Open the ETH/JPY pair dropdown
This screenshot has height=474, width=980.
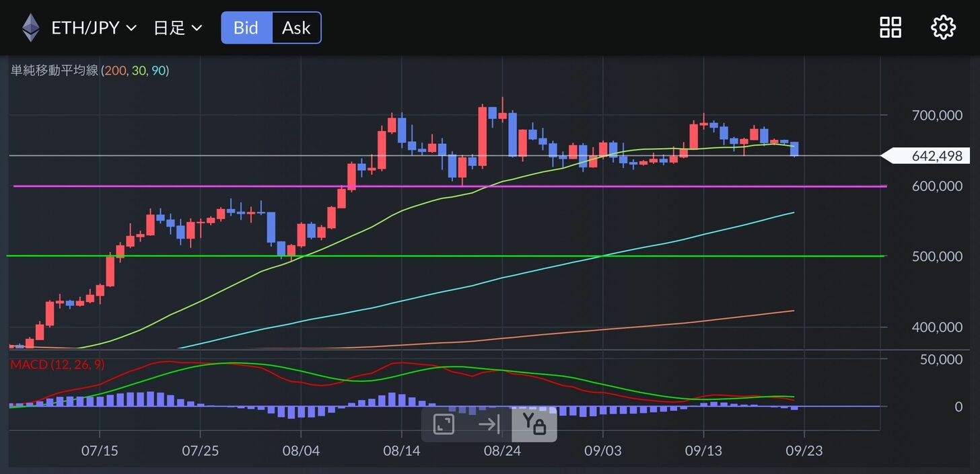point(94,28)
